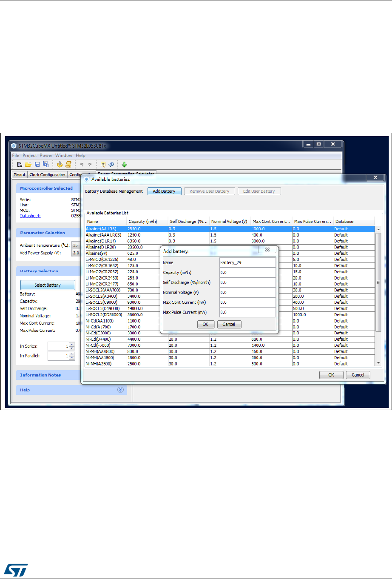The image size is (392, 579).
Task: Click the battery Name input field
Action: coord(247,262)
